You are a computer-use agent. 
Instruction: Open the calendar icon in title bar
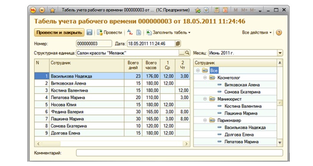coord(225,10)
